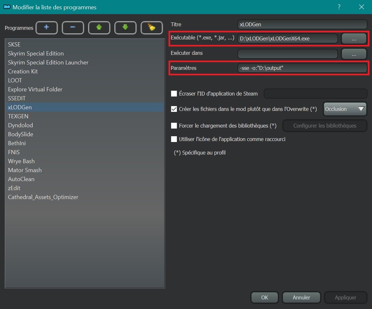Screen dimensions: 372x309
Task: Check 'Utiliser l'icône de l'application comme raccourci'
Action: [174, 139]
